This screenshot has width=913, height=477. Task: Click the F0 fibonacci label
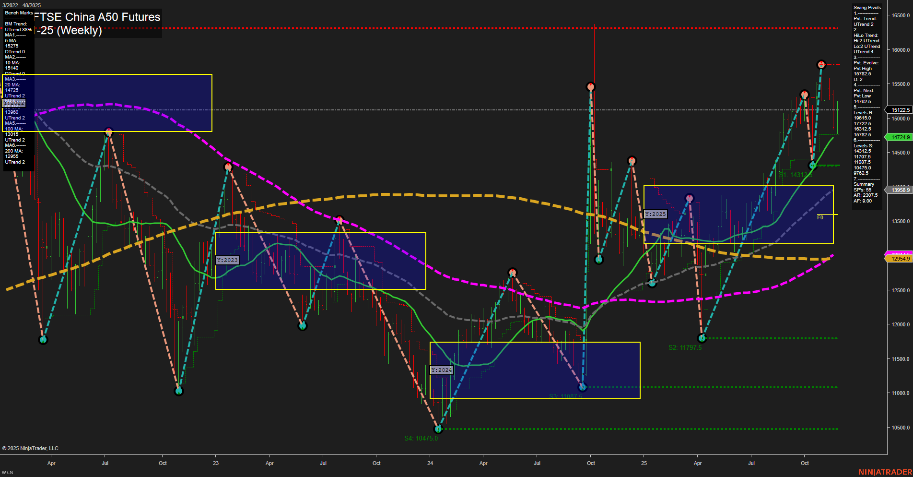tap(820, 216)
